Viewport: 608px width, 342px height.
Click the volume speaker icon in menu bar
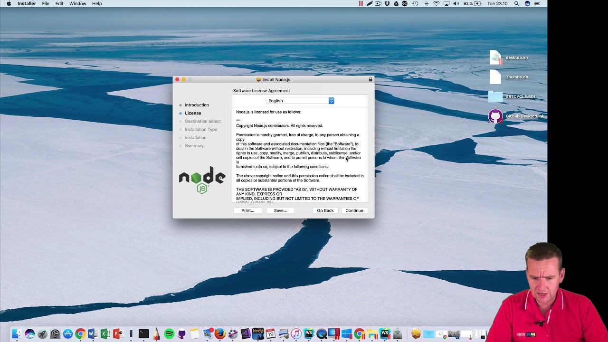click(x=456, y=3)
